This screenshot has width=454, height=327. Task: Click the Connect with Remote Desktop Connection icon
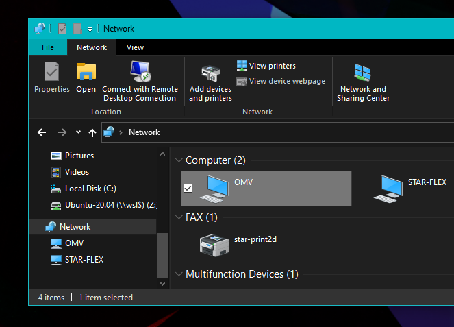pyautogui.click(x=140, y=71)
